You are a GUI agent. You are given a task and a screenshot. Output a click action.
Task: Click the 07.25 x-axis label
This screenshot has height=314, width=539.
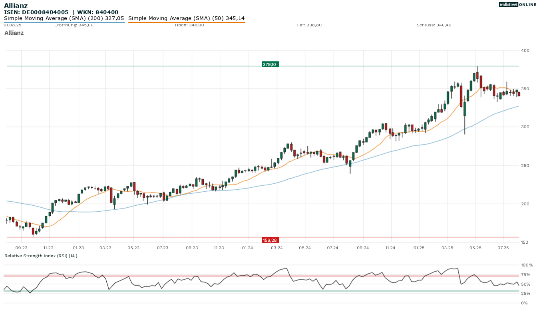coord(503,248)
